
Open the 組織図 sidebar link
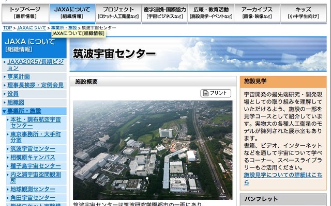16,102
